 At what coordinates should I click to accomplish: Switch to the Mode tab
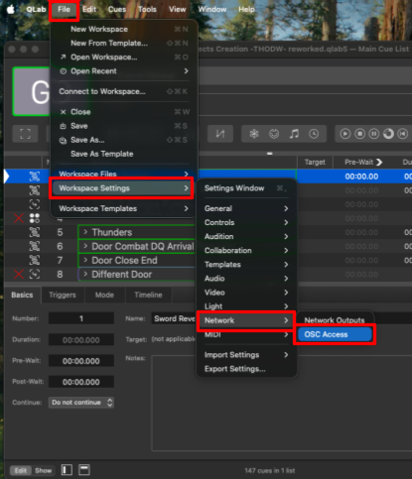coord(104,295)
